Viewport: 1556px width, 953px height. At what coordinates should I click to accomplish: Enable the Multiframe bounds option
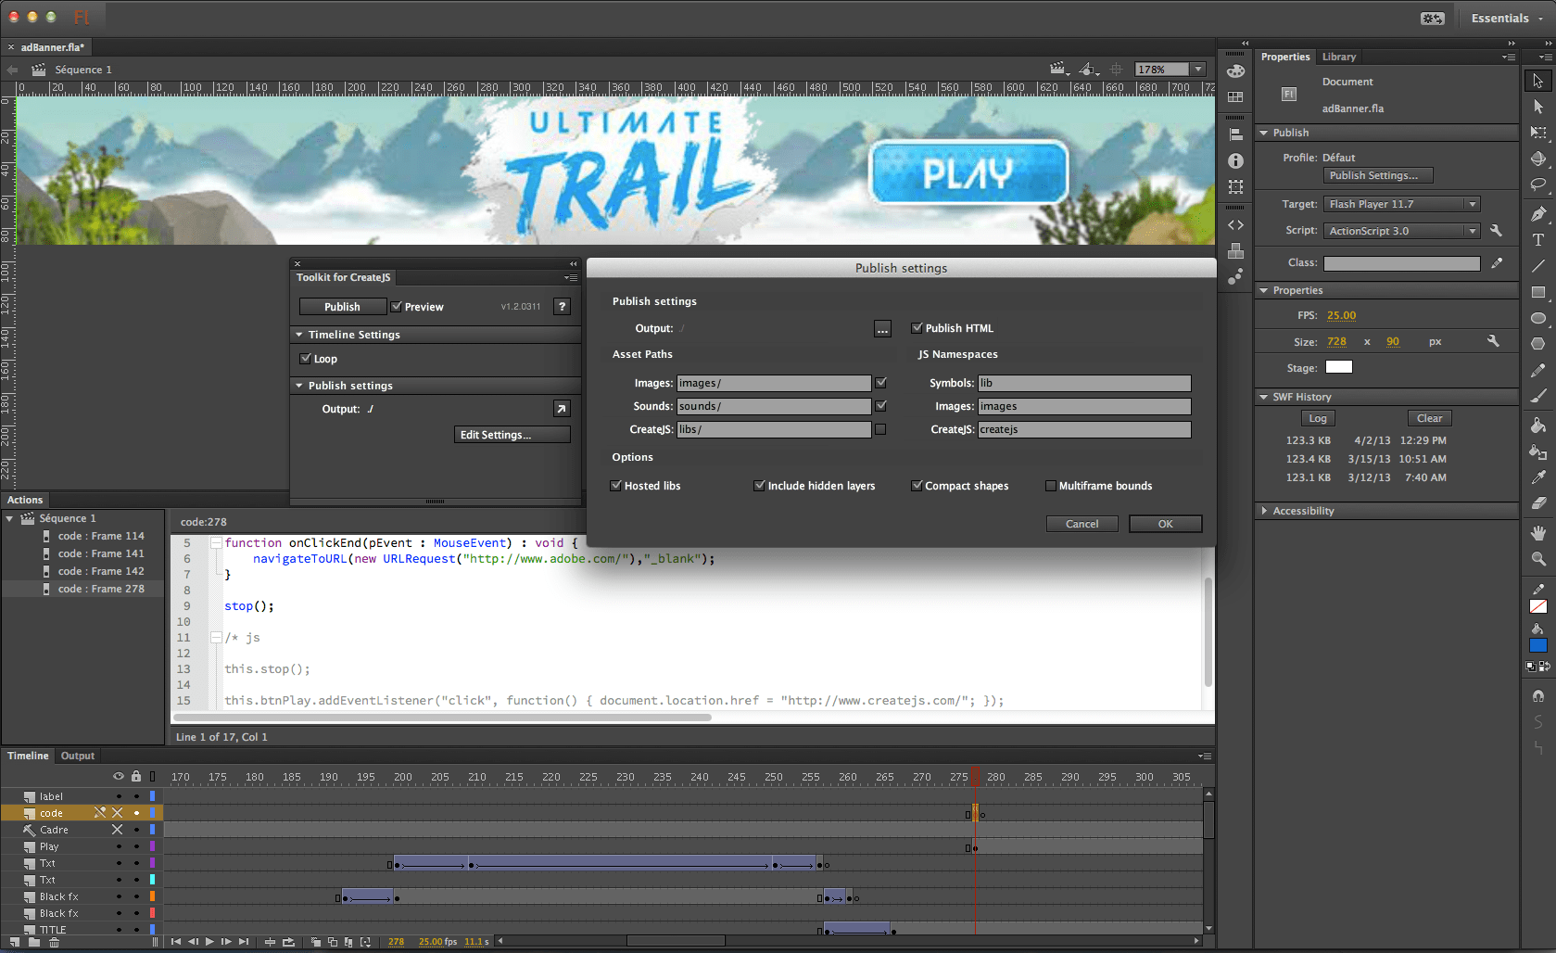coord(1051,485)
